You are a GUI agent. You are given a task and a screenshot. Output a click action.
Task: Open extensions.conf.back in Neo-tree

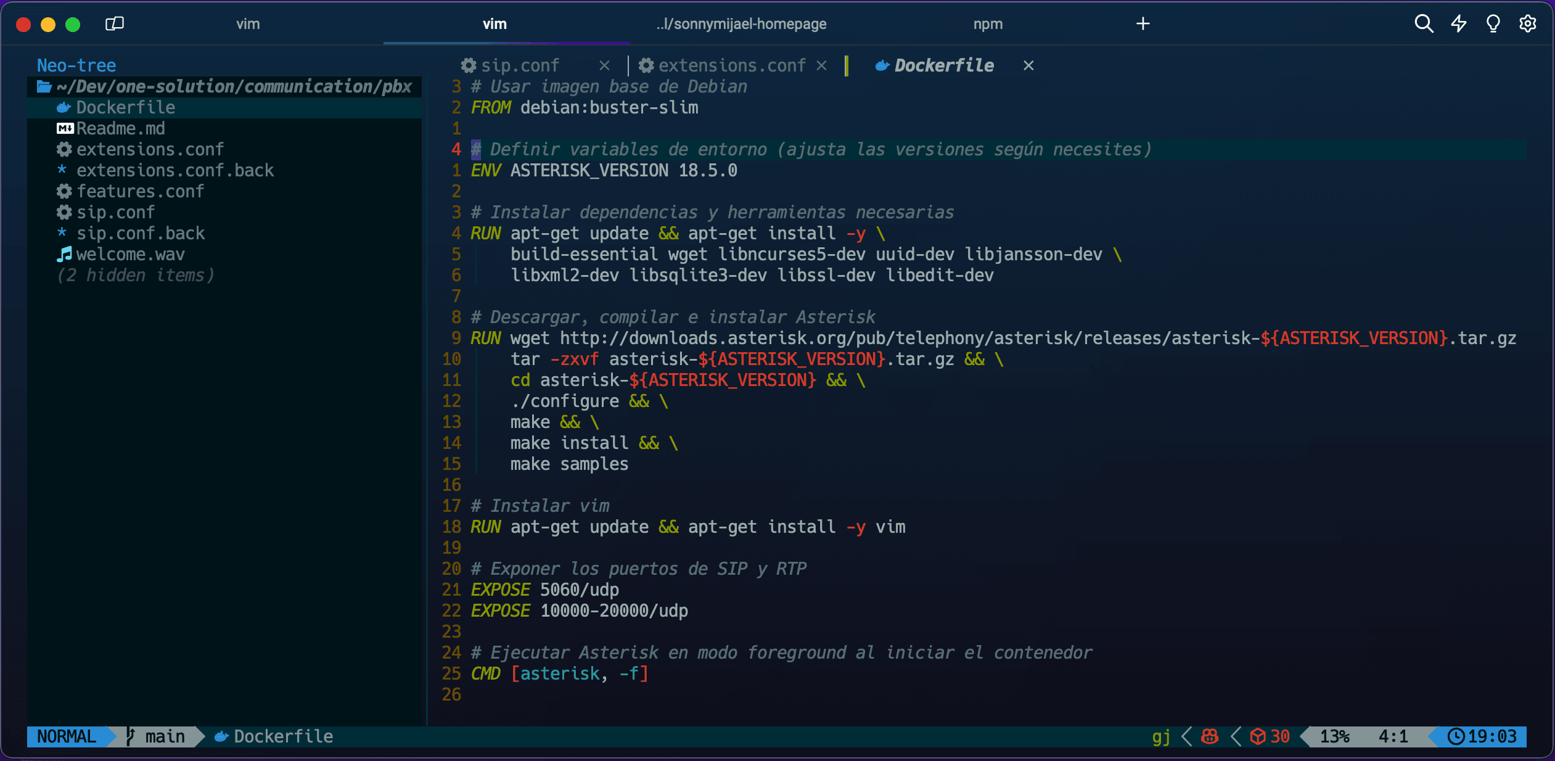tap(175, 170)
